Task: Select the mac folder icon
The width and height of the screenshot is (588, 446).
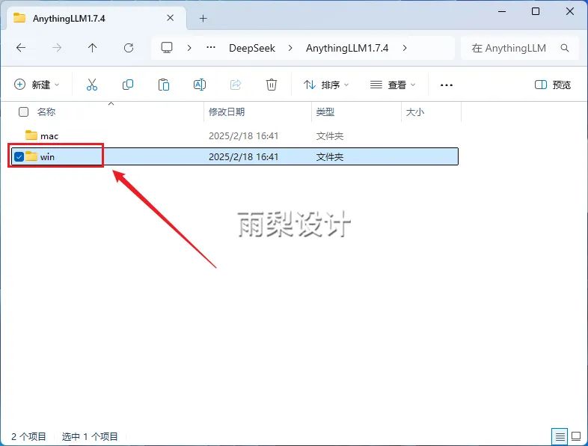Action: point(31,135)
